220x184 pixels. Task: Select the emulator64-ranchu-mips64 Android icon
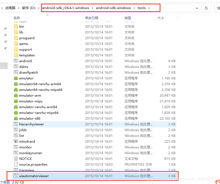pos(16,90)
